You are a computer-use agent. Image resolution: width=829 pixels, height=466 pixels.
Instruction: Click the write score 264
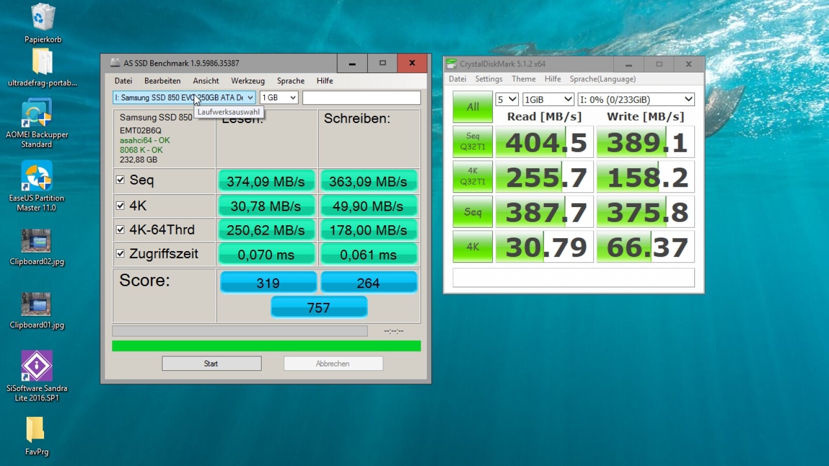pyautogui.click(x=368, y=283)
